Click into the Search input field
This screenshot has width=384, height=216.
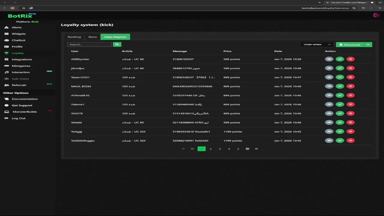click(89, 44)
